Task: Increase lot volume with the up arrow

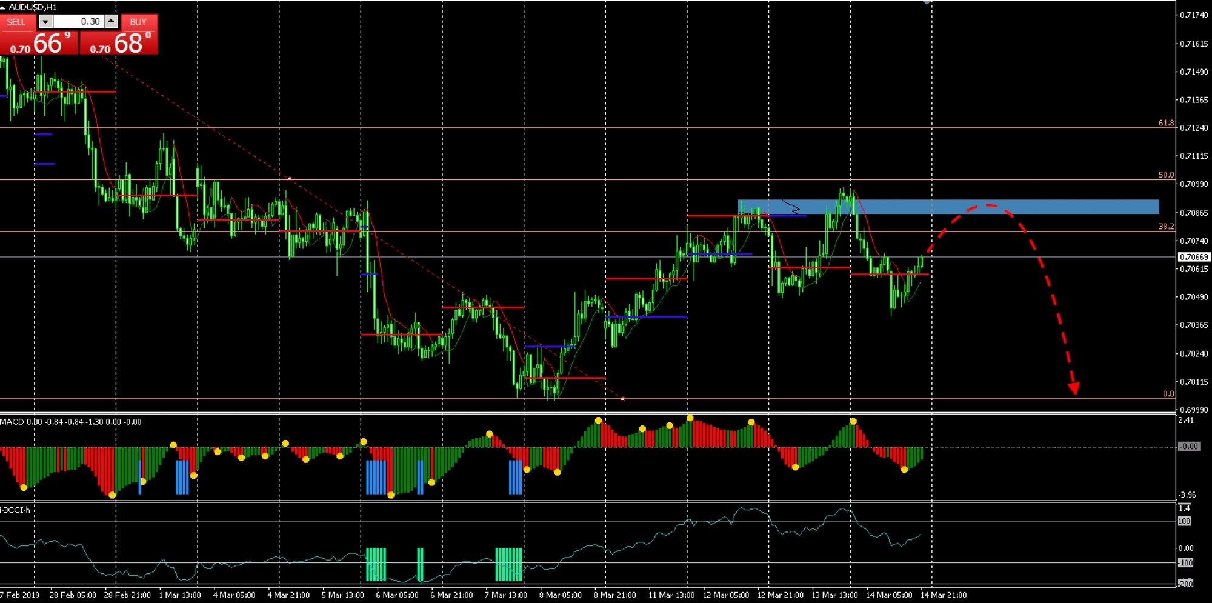Action: click(111, 22)
